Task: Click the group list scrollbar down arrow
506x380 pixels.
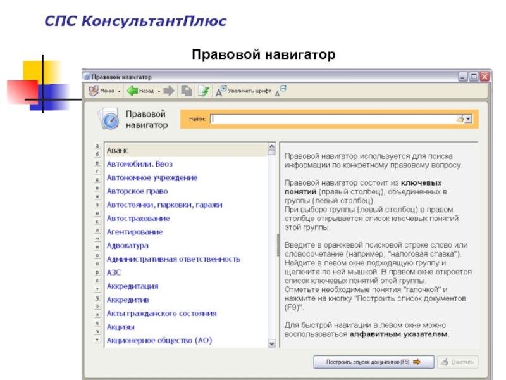Action: (272, 343)
